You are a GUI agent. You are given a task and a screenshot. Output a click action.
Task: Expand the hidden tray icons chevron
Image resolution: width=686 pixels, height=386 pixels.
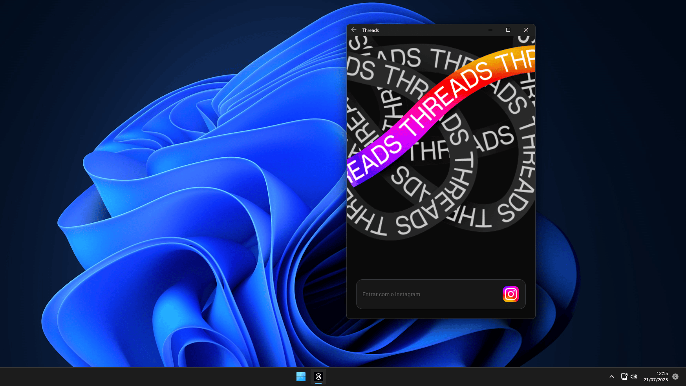click(611, 377)
